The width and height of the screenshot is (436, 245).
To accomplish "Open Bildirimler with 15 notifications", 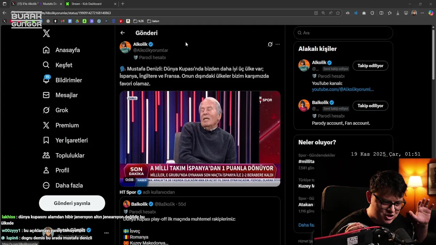I will click(62, 80).
